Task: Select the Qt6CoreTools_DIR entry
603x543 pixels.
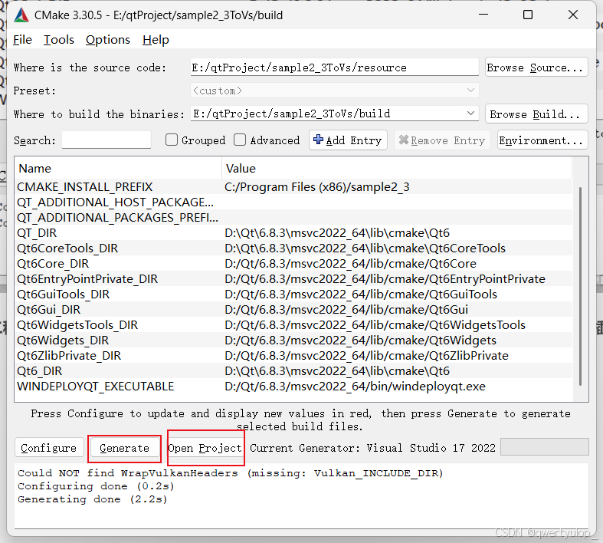Action: pyautogui.click(x=67, y=248)
